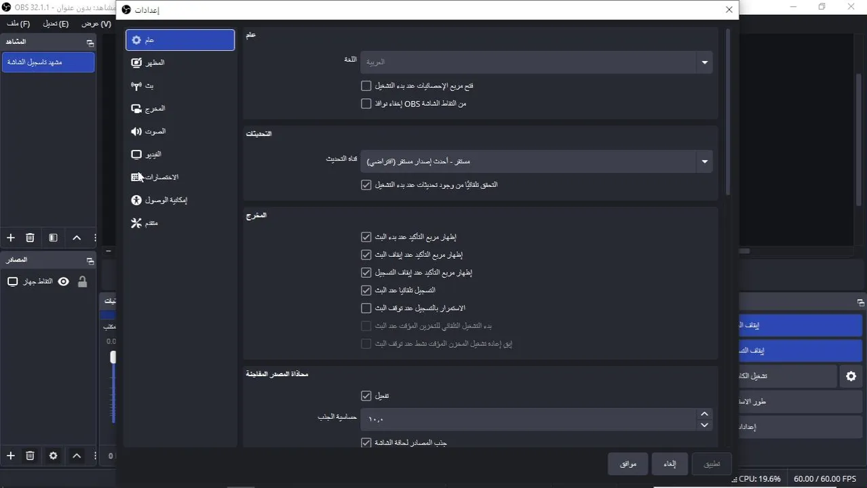Screen dimensions: 867x488
Task: Enable keep recording when stream stops
Action: click(366, 308)
